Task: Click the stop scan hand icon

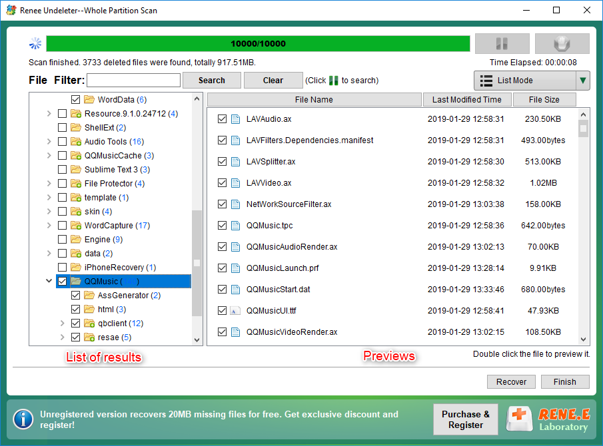Action: pos(562,44)
